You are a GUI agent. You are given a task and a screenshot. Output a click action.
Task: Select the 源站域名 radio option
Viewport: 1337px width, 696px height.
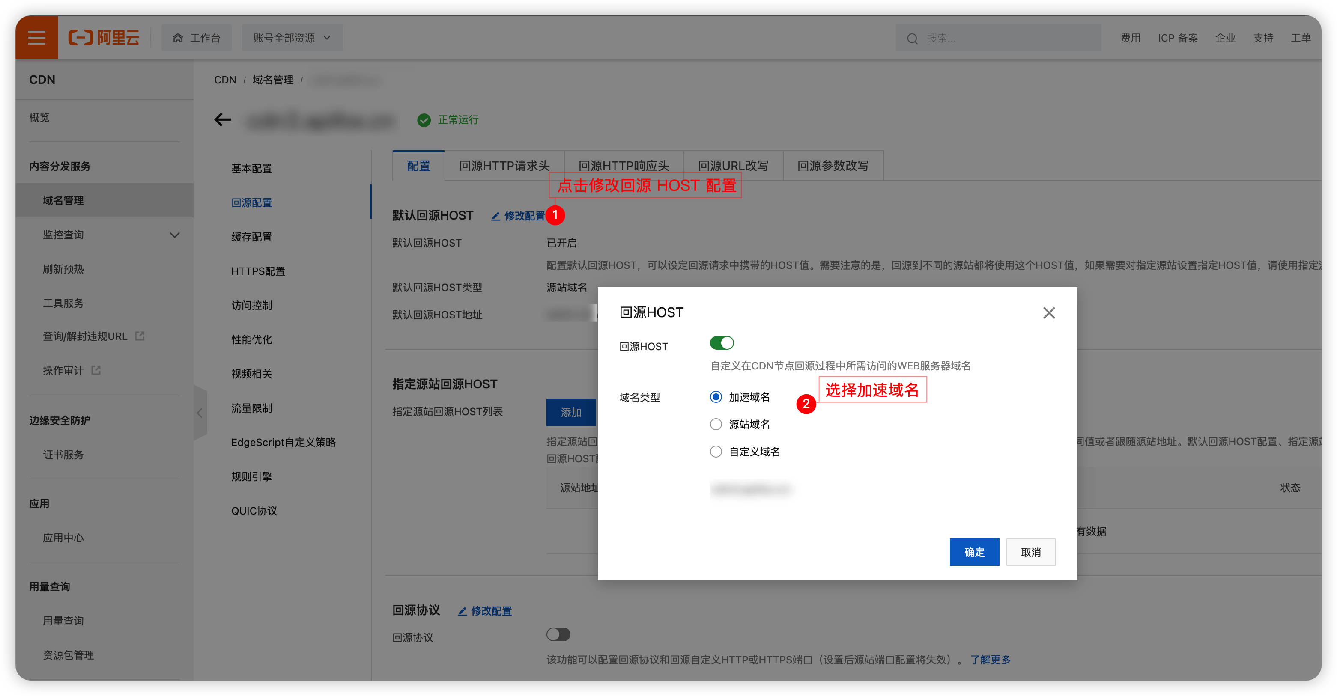point(716,424)
